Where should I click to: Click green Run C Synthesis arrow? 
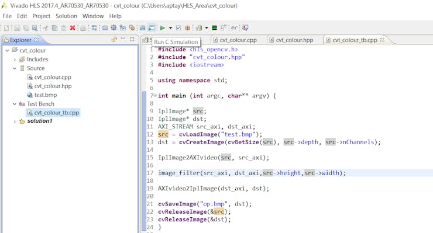coord(163,28)
